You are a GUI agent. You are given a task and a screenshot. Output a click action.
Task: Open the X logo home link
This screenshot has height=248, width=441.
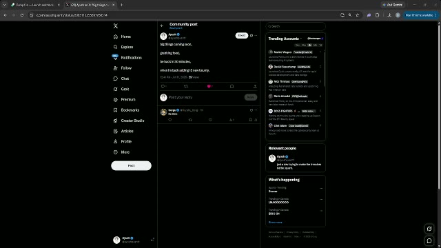click(x=116, y=26)
